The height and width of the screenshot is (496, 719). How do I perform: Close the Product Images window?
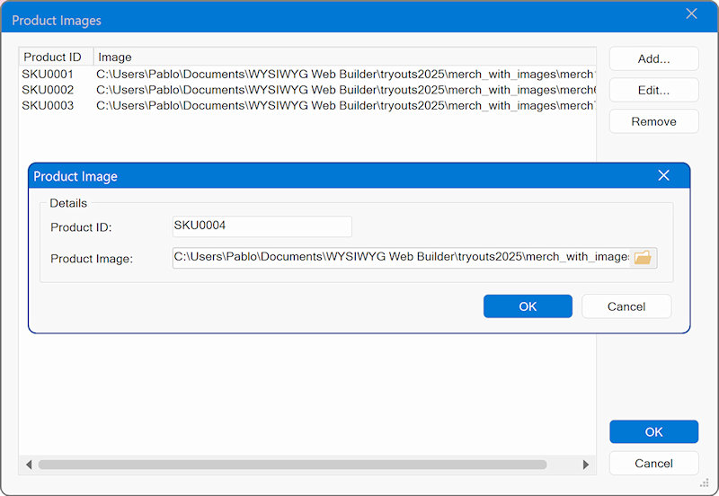691,13
